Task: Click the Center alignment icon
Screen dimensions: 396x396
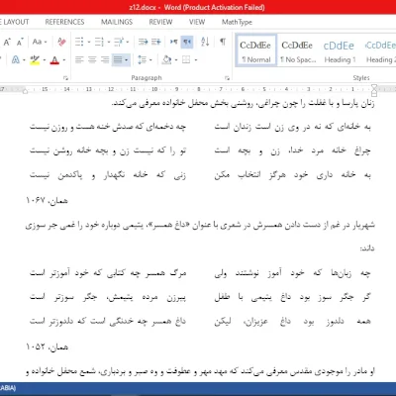Action: (92, 59)
